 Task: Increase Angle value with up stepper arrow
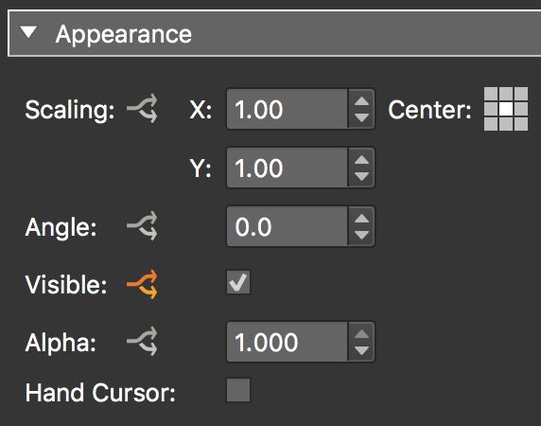361,219
